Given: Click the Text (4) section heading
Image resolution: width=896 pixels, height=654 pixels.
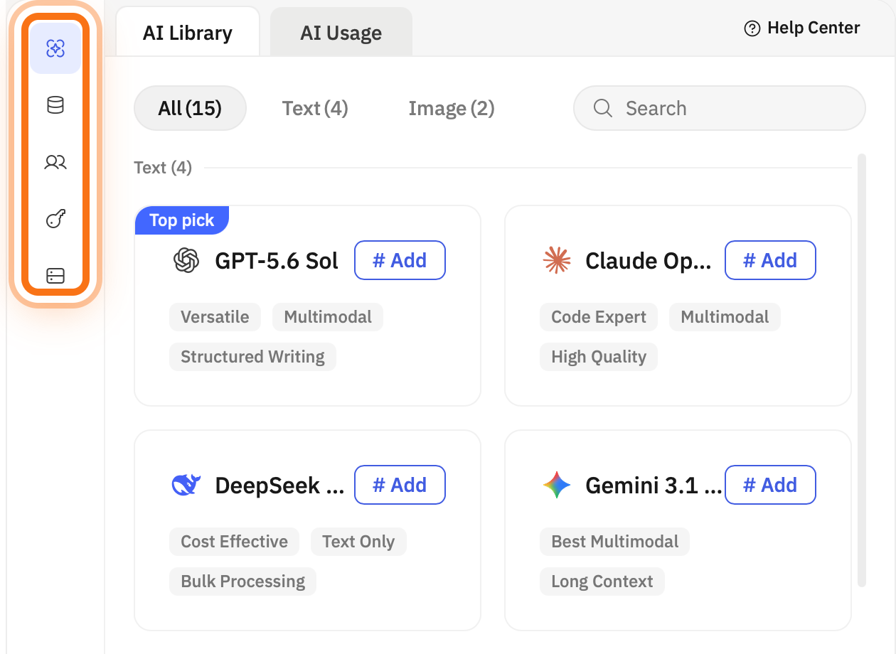Looking at the screenshot, I should (163, 168).
